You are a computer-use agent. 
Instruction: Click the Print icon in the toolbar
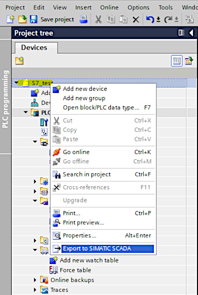[83, 19]
